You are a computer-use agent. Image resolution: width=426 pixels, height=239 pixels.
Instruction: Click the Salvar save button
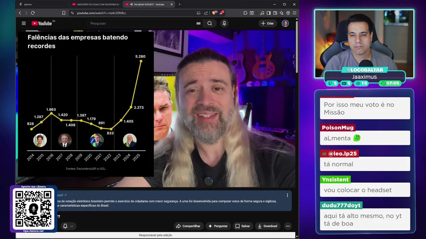[243, 226]
